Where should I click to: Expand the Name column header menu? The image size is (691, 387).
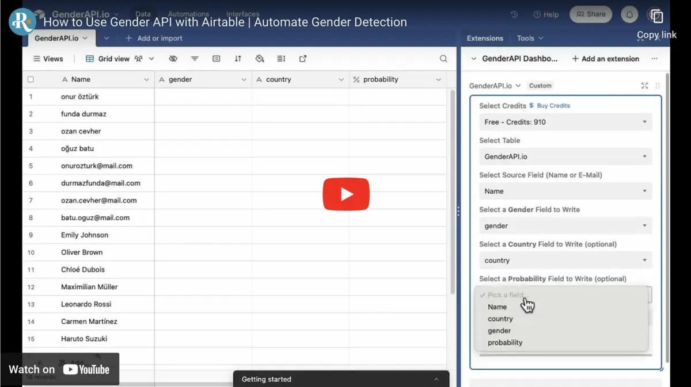[146, 80]
